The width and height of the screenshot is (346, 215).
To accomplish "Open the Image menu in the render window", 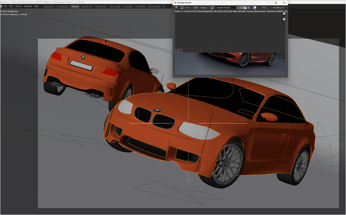I will tap(204, 8).
